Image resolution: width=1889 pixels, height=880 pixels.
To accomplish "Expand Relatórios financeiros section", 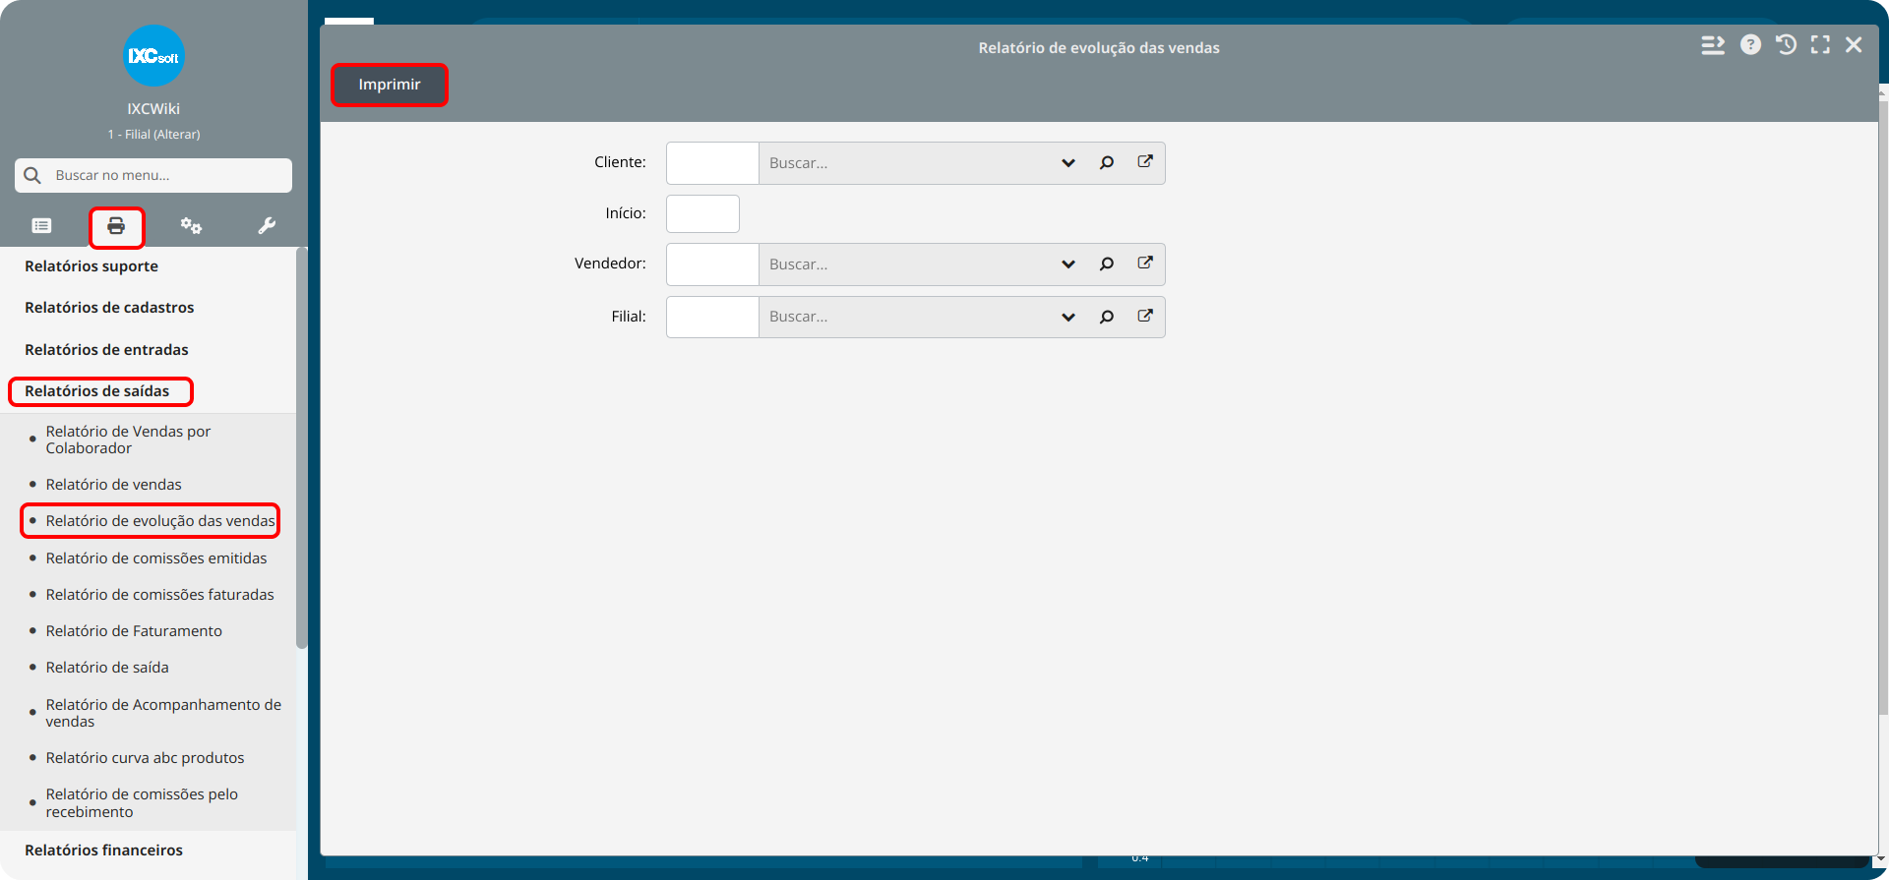I will (103, 851).
